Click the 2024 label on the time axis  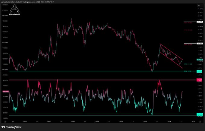[x=121, y=122]
